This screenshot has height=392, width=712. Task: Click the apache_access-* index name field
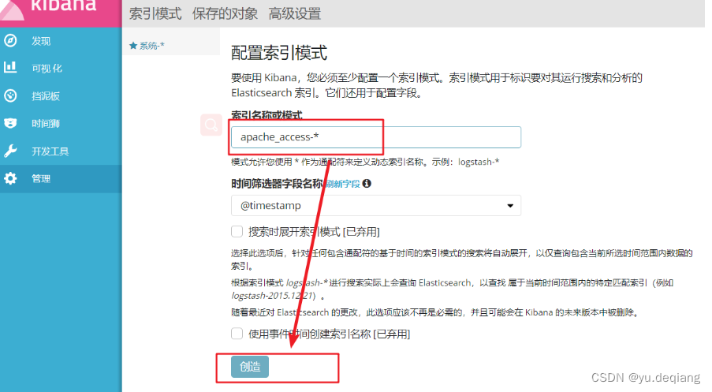[376, 137]
